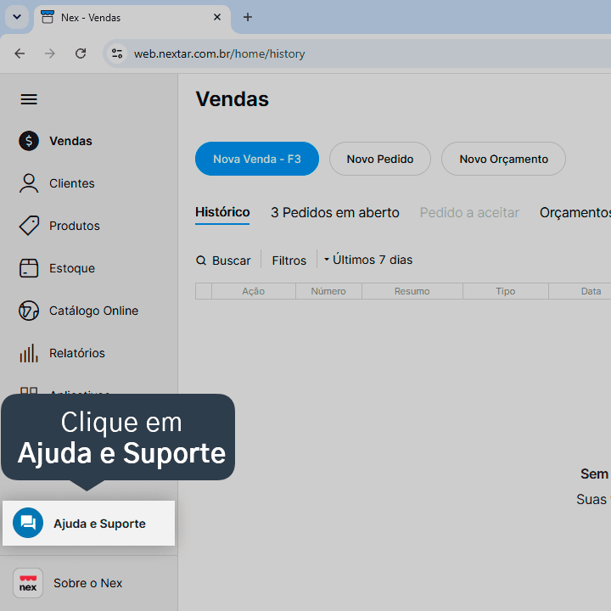Viewport: 611px width, 611px height.
Task: Click the Ajuda e Suporte chat icon
Action: (28, 523)
